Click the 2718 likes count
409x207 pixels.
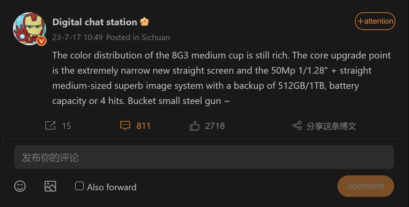coord(215,126)
